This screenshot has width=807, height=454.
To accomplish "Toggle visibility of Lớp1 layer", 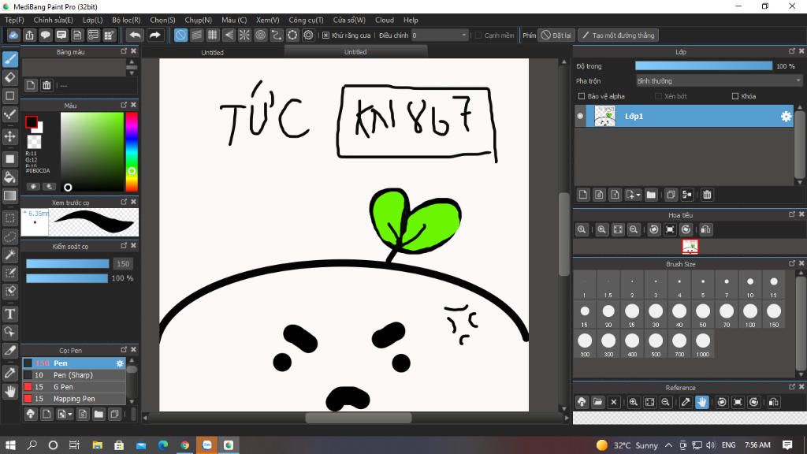I will (580, 117).
